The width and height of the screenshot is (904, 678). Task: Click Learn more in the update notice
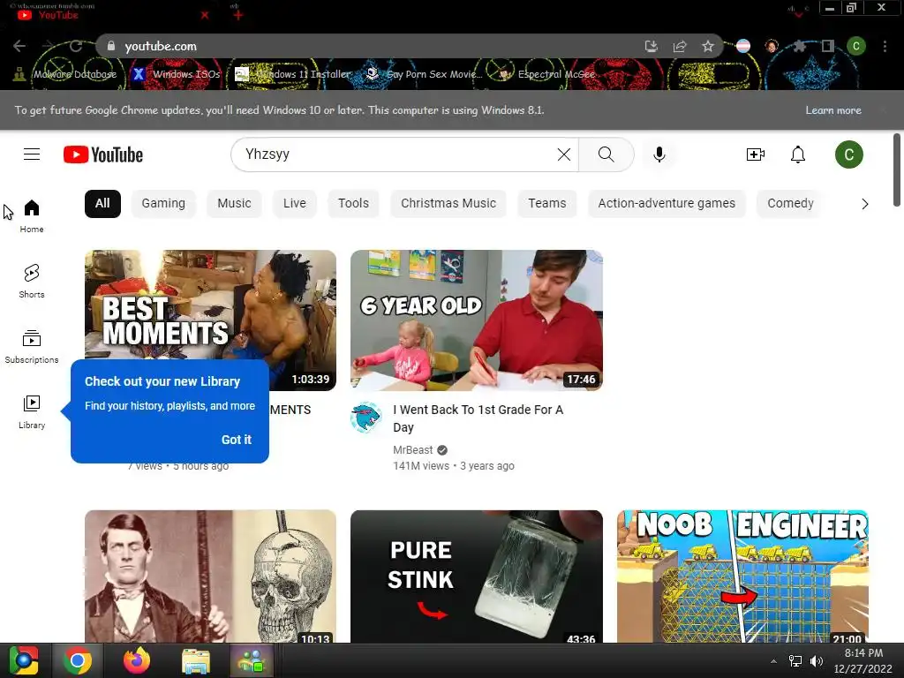click(x=833, y=110)
